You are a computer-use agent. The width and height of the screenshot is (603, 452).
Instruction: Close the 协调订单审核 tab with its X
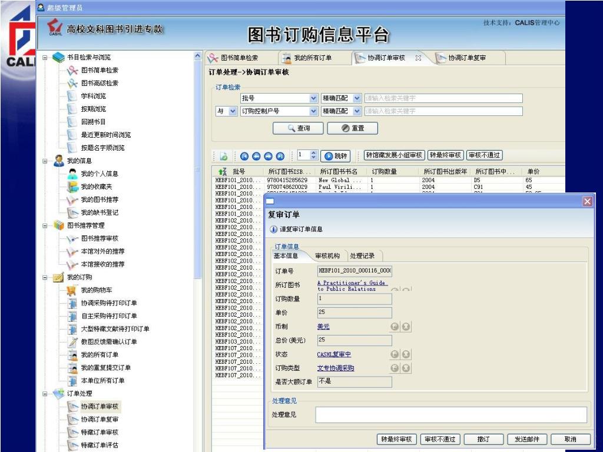(x=418, y=58)
